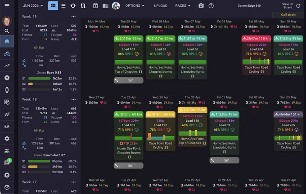
Task: Click the Fri 08 May day header
Action: pos(225,22)
